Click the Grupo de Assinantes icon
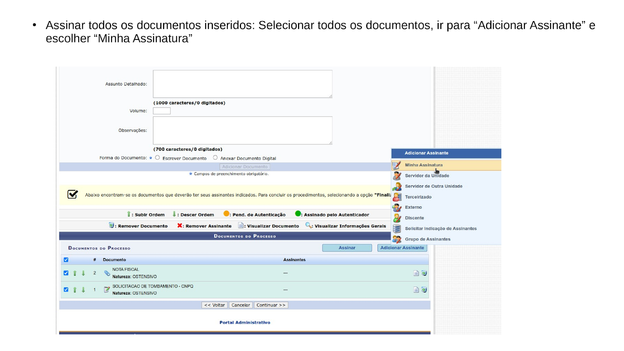Image resolution: width=624 pixels, height=351 pixels. [x=397, y=239]
